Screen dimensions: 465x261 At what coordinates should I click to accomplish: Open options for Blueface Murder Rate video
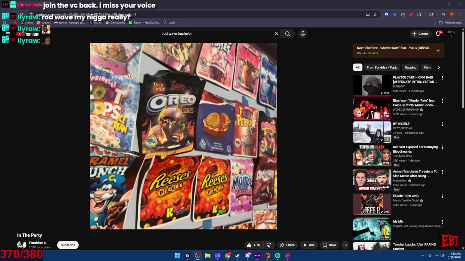(x=442, y=101)
